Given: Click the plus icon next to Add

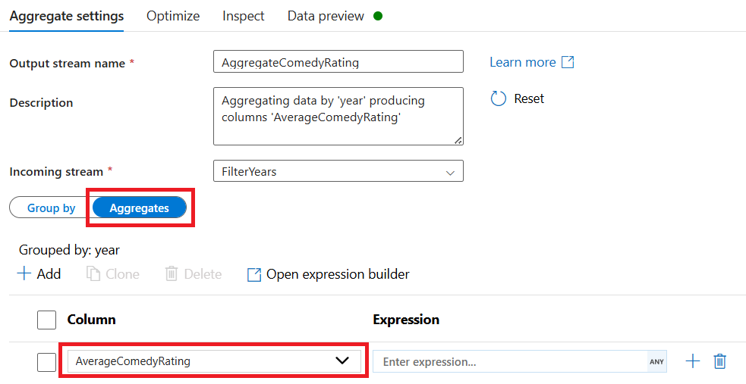Looking at the screenshot, I should pos(24,273).
